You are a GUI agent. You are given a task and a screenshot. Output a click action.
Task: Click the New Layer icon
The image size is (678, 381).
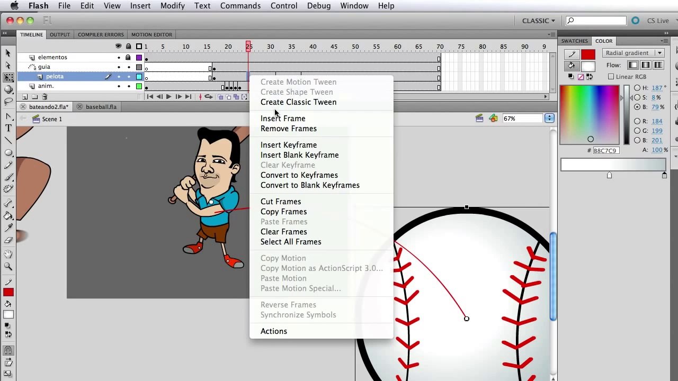pyautogui.click(x=24, y=97)
